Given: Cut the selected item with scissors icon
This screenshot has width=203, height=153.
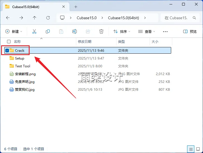Looking at the screenshot, I should [x=34, y=31].
